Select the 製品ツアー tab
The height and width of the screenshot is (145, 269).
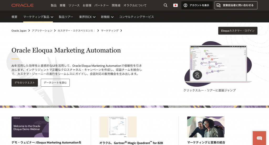pos(66,17)
